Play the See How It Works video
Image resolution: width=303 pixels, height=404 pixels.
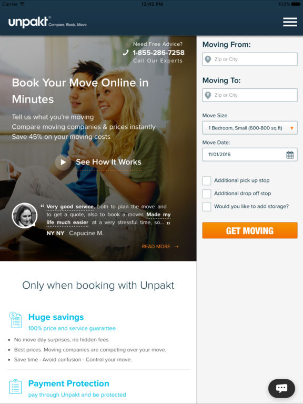tap(63, 162)
